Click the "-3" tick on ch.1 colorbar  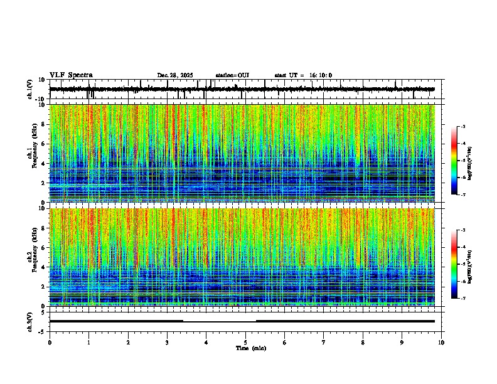coord(462,126)
